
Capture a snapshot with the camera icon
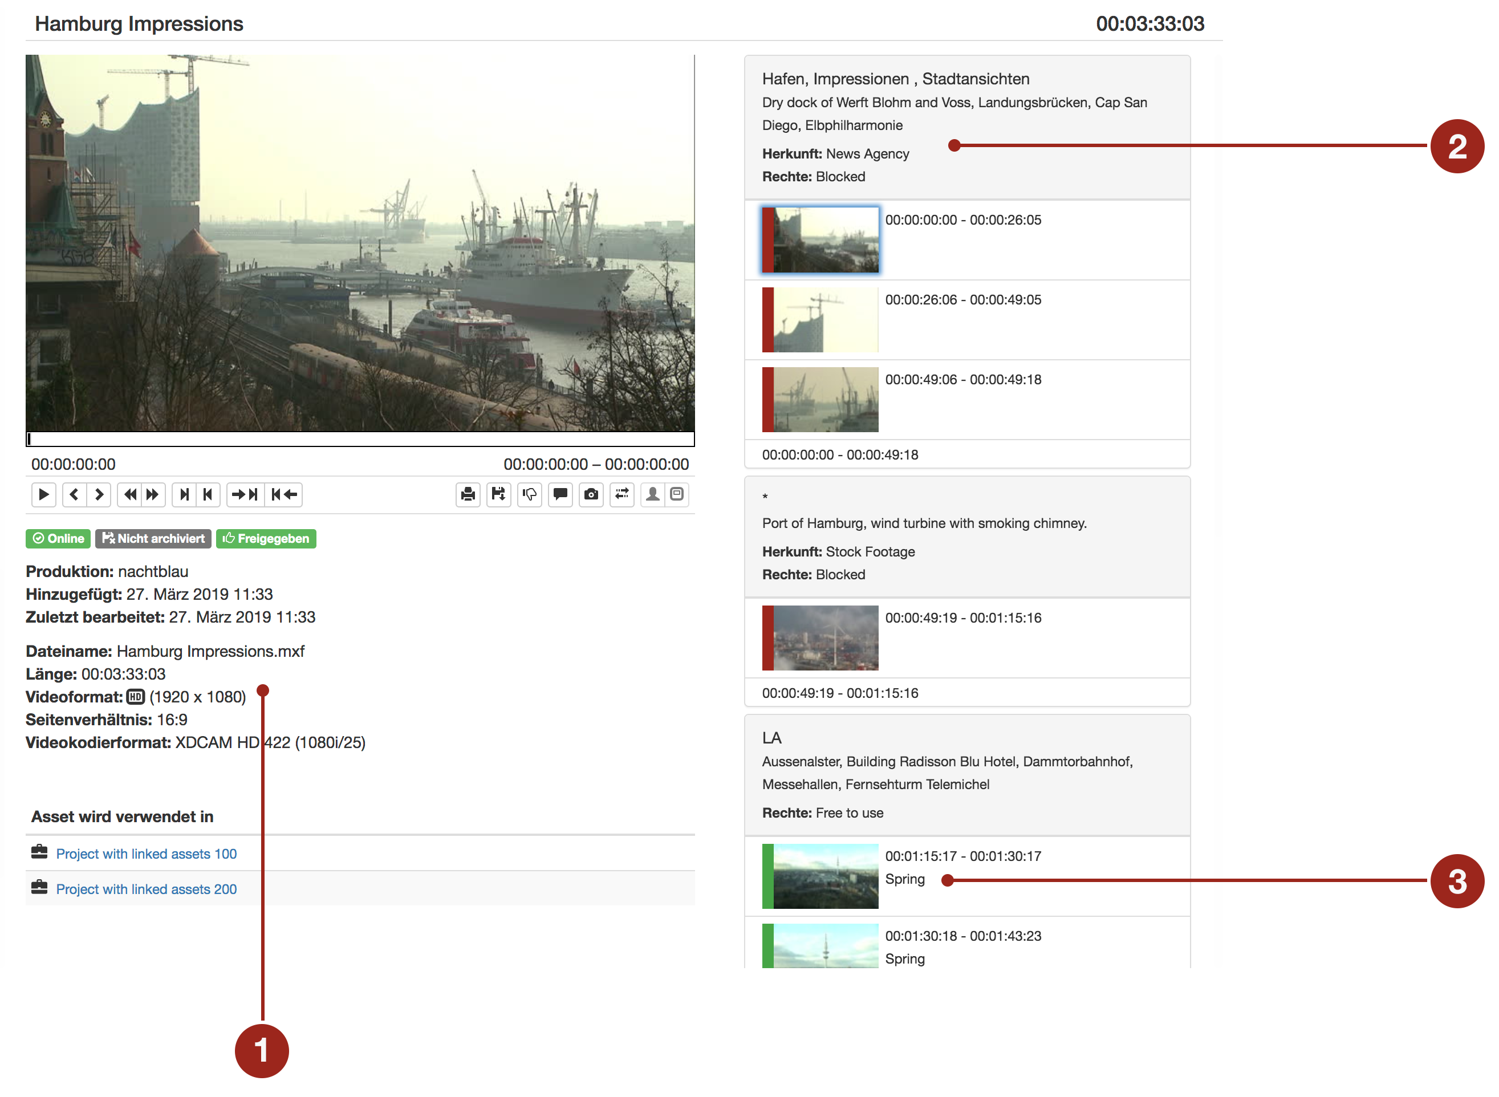[x=591, y=495]
